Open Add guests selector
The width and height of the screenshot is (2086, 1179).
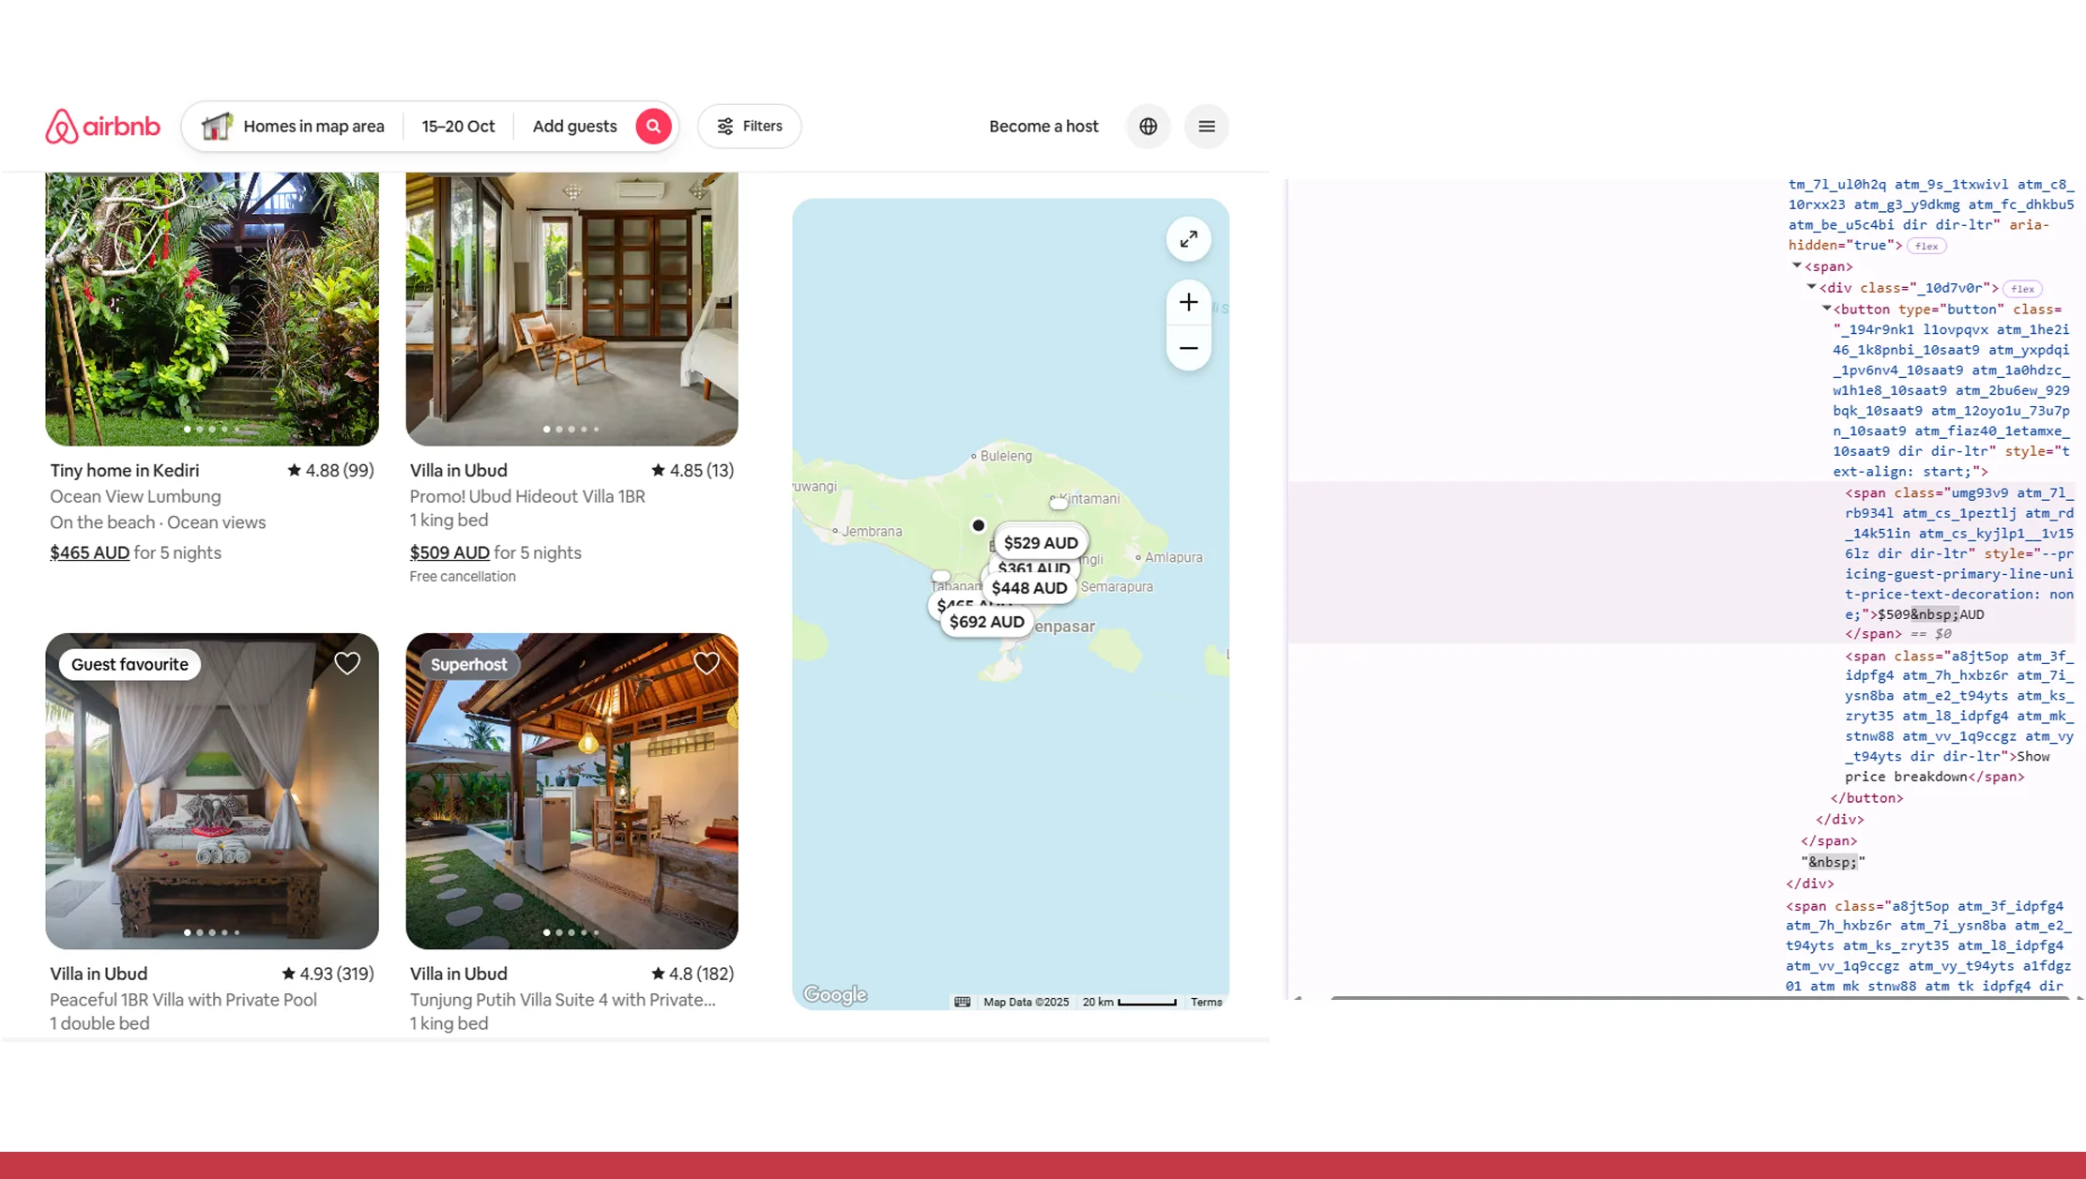point(574,127)
